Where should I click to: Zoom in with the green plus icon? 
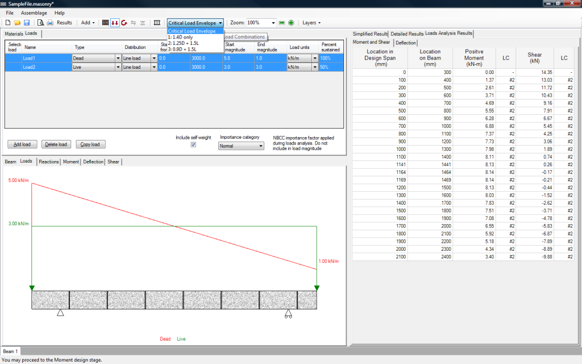click(x=291, y=23)
